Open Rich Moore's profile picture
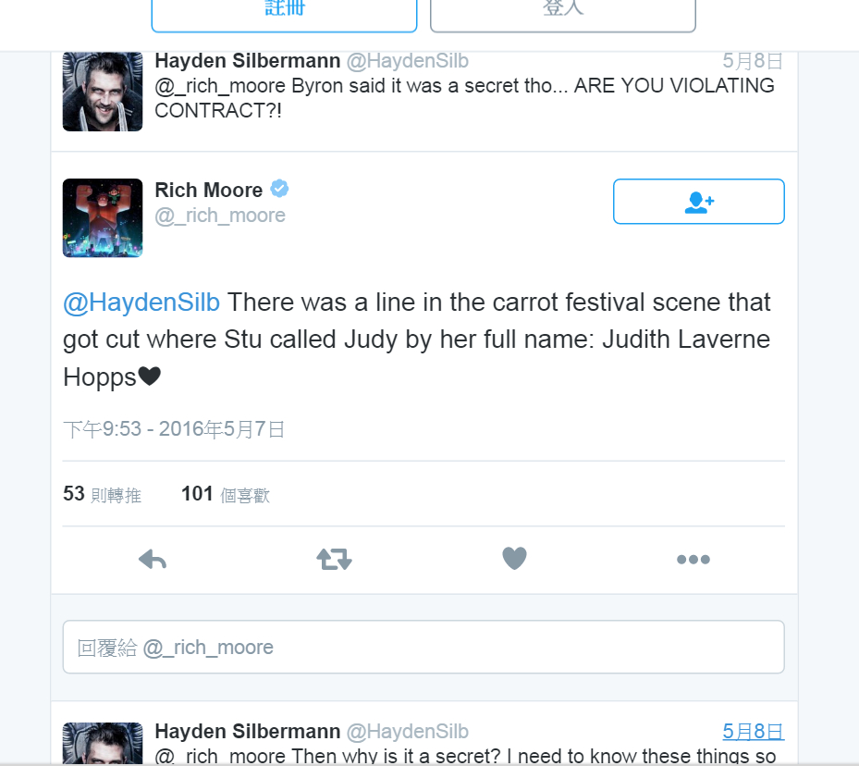859x766 pixels. [x=103, y=217]
